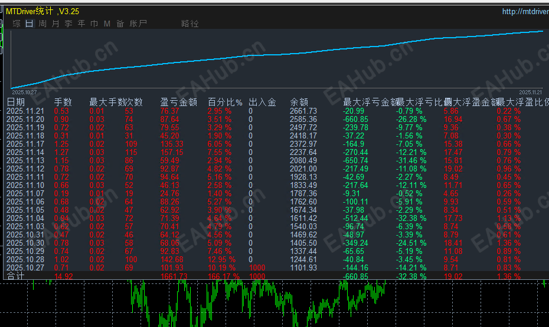Open the 币 symbol tab
The image size is (549, 327).
[94, 24]
